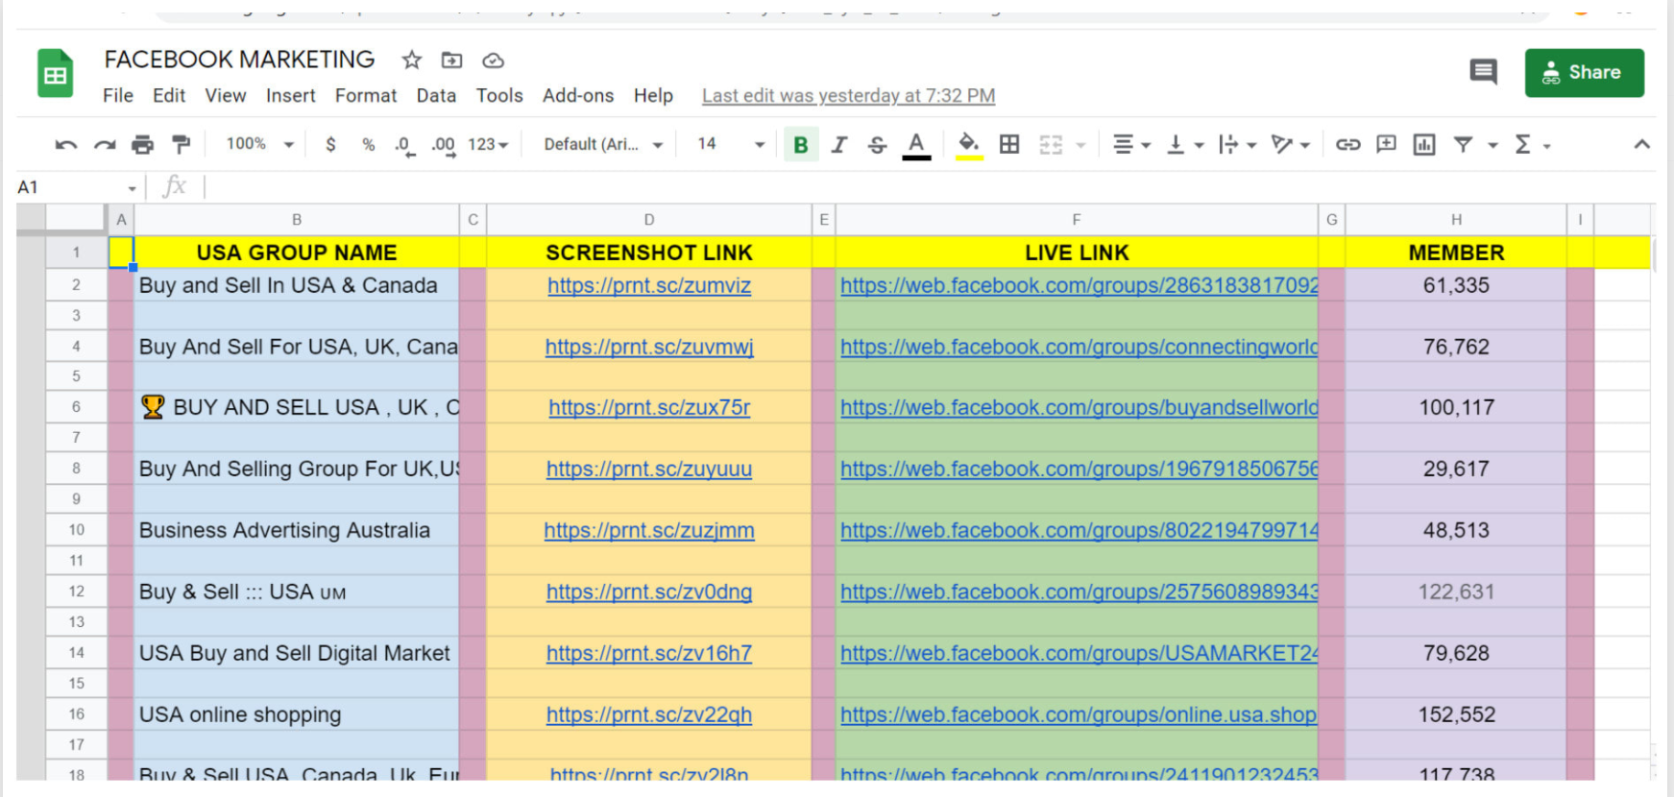Image resolution: width=1674 pixels, height=797 pixels.
Task: Insert a chart using toolbar icon
Action: [x=1423, y=145]
